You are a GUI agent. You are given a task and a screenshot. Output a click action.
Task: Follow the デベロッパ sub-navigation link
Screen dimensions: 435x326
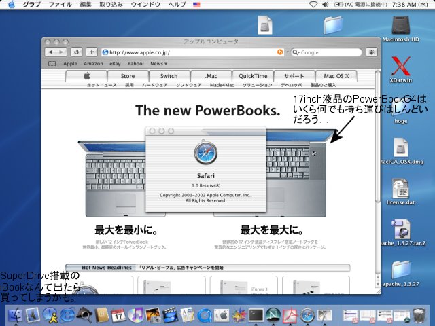click(292, 85)
